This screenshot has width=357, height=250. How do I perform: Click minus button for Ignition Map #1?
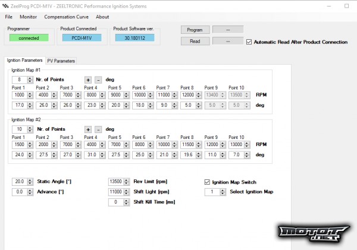coord(98,80)
